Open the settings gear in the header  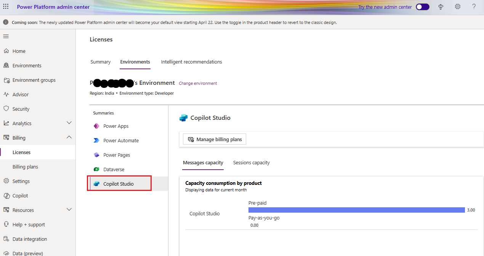click(x=458, y=7)
